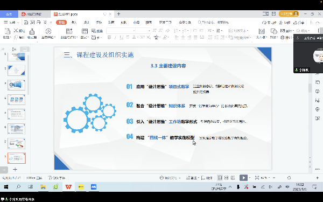Open the Insert ribbon tab
Screen dimensions: 323x202
click(x=74, y=23)
